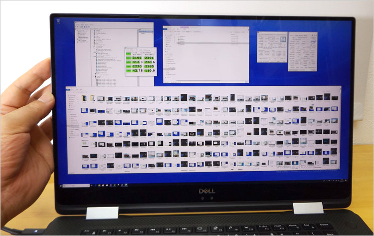Run the test beside the 42.78 result
Viewport: 374px width, 236px height.
click(x=129, y=70)
